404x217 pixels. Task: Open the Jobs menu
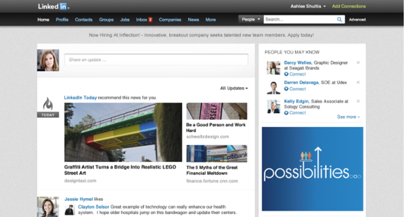(x=125, y=20)
